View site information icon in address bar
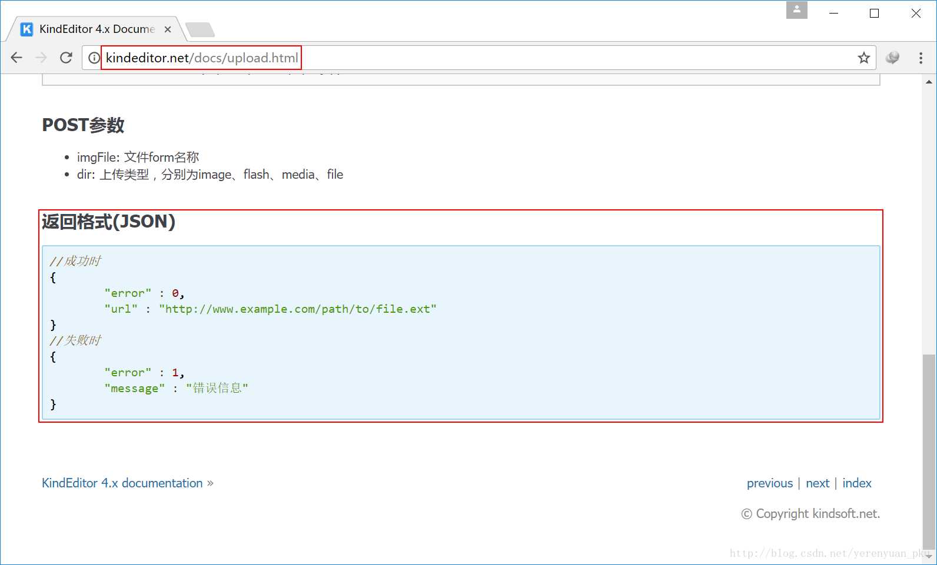The width and height of the screenshot is (937, 565). pos(94,58)
